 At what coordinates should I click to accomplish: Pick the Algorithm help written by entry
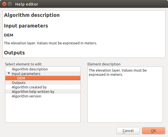click(x=33, y=92)
